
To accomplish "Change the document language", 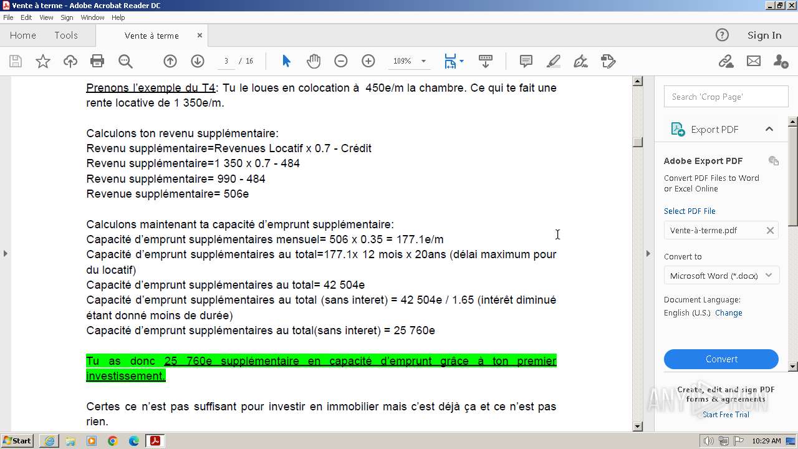I will point(728,313).
